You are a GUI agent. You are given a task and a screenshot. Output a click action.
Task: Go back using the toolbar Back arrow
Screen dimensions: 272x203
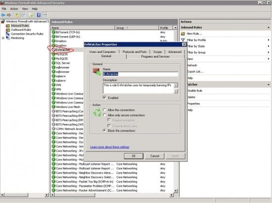click(x=3, y=15)
